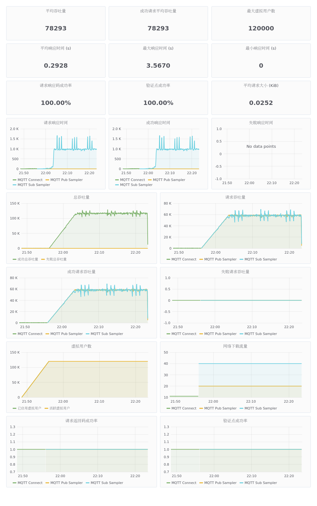Click MQTT Sub Sampler color swatch in 成功响应时间
Image resolution: width=317 pixels, height=506 pixels.
(117, 185)
